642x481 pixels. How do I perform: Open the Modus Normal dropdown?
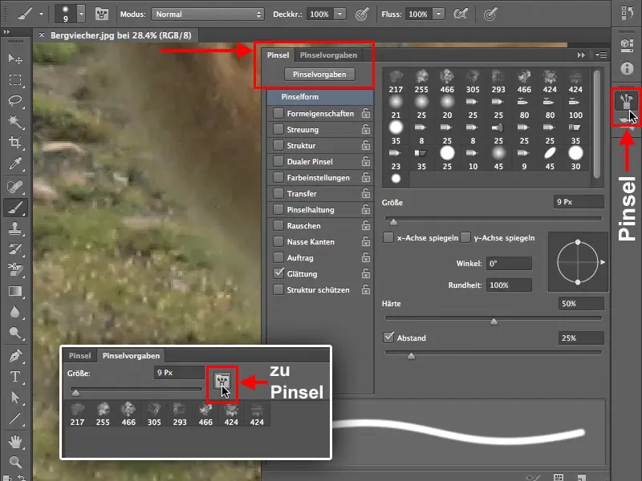(208, 14)
